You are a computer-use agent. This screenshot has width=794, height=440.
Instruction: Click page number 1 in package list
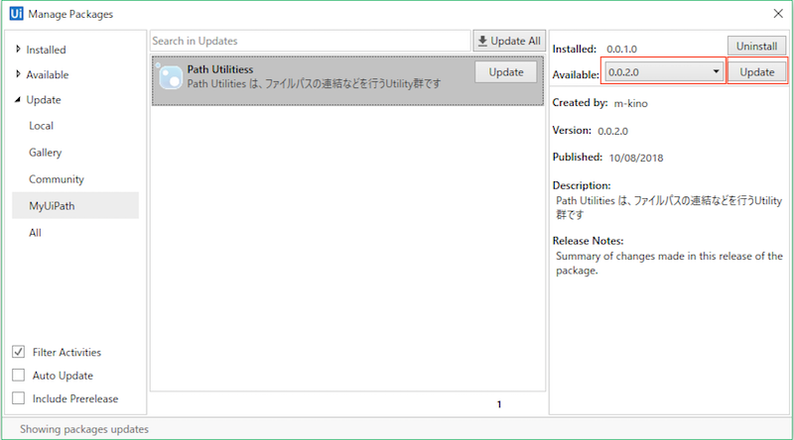(499, 404)
